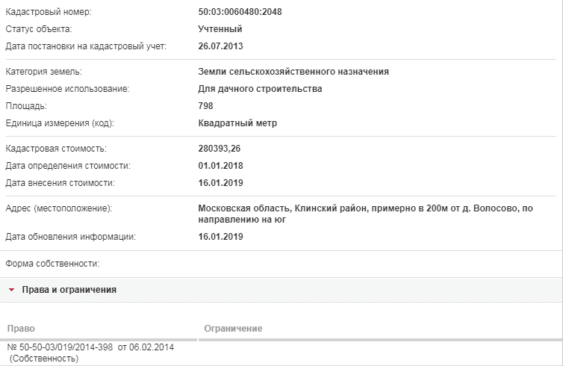Click the area value 798
Image resolution: width=563 pixels, height=366 pixels.
[x=205, y=106]
